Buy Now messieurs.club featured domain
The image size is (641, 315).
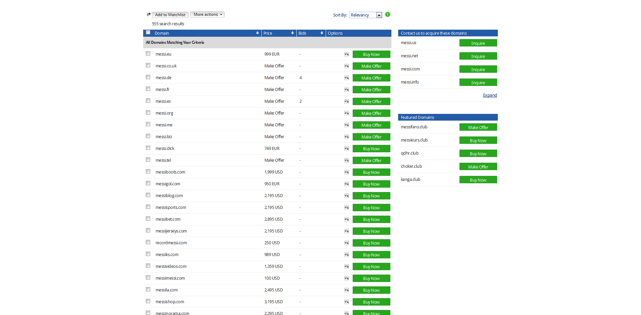(478, 140)
